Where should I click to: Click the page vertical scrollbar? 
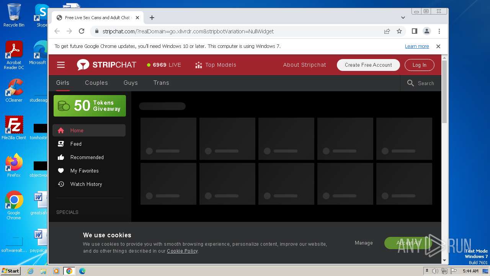tap(444, 92)
